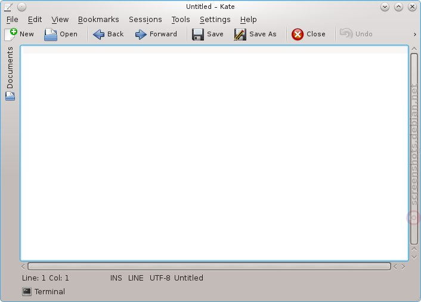The width and height of the screenshot is (421, 302).
Task: Open the Help menu
Action: click(248, 20)
